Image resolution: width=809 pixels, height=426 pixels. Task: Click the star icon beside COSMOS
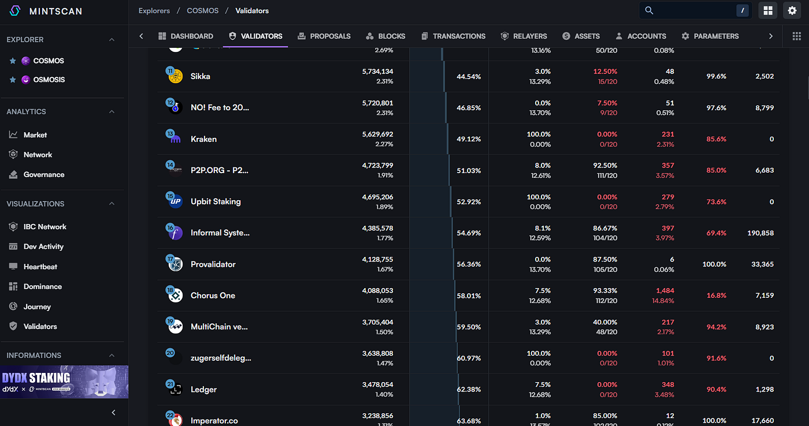[x=13, y=61]
